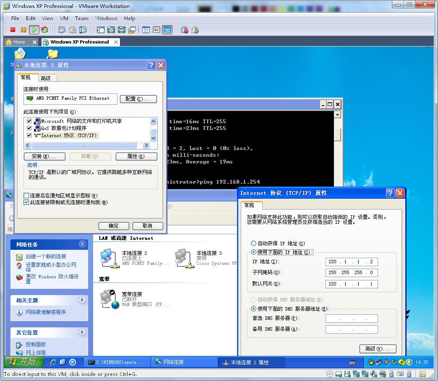Click the Record VM activity icon
This screenshot has height=381, width=438.
coord(184,30)
